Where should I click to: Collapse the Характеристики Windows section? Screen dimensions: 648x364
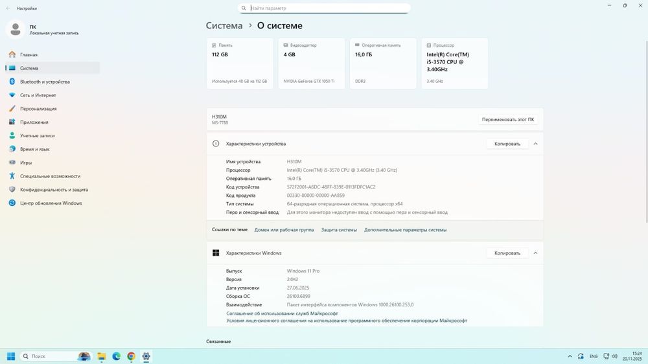point(535,253)
